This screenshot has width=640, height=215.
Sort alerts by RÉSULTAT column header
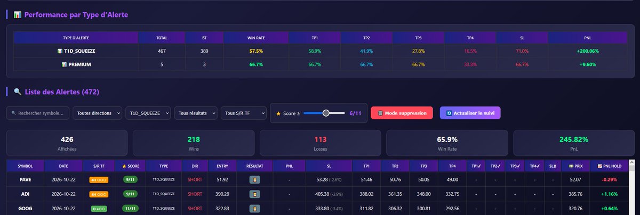click(255, 166)
